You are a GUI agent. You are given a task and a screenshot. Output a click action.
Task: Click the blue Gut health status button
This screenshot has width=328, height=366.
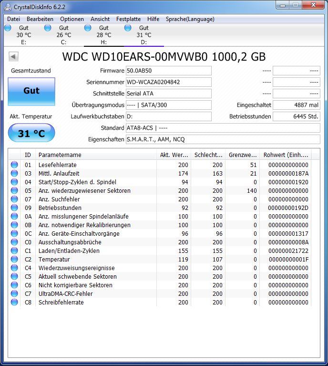tap(31, 92)
